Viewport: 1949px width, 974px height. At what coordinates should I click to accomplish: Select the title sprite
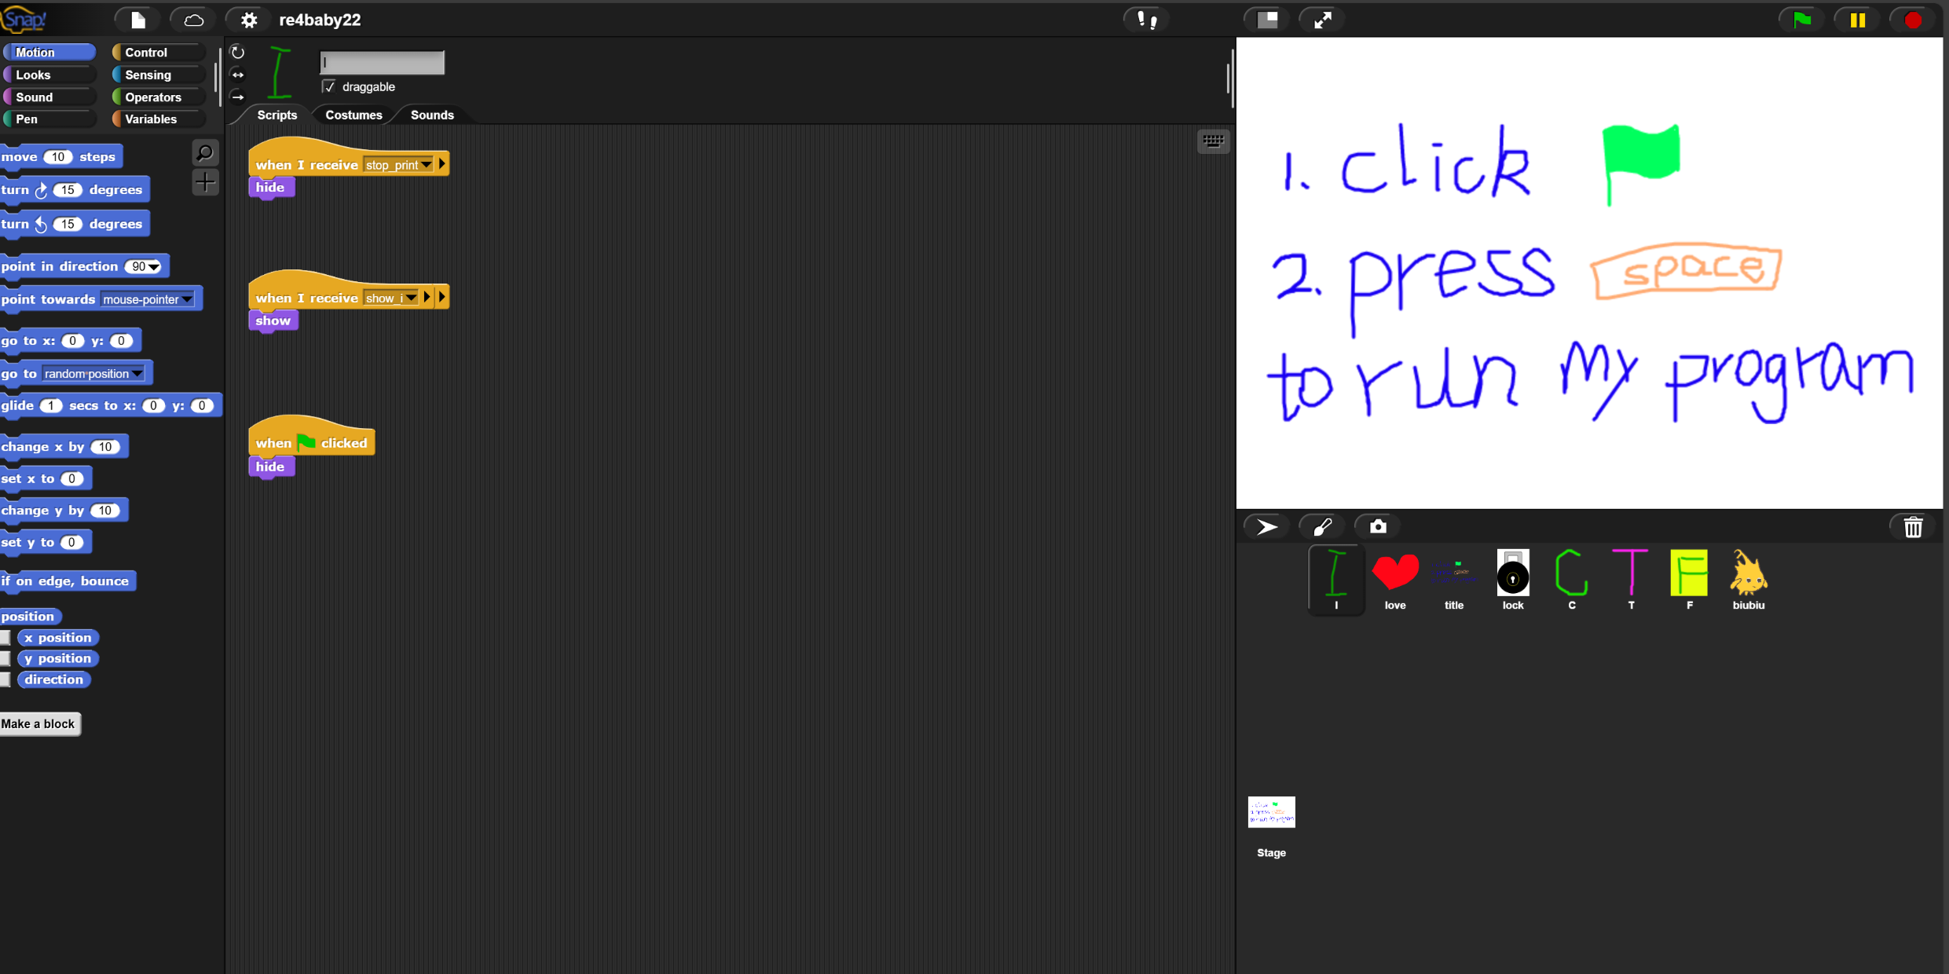point(1454,580)
